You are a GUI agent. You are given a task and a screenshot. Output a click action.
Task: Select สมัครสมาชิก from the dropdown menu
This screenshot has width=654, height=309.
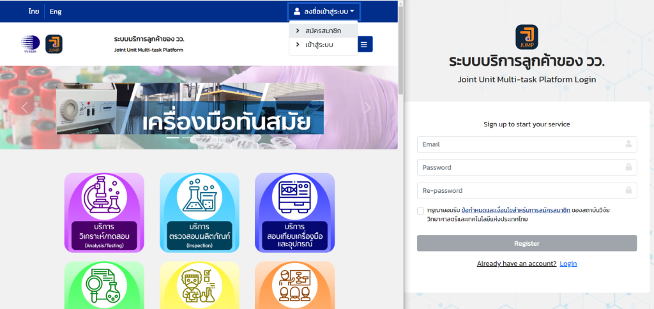coord(323,31)
